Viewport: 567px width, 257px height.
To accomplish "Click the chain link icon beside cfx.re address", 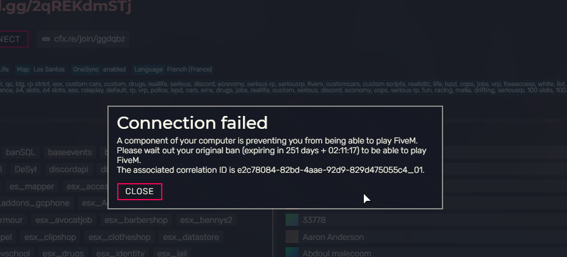I will (46, 39).
